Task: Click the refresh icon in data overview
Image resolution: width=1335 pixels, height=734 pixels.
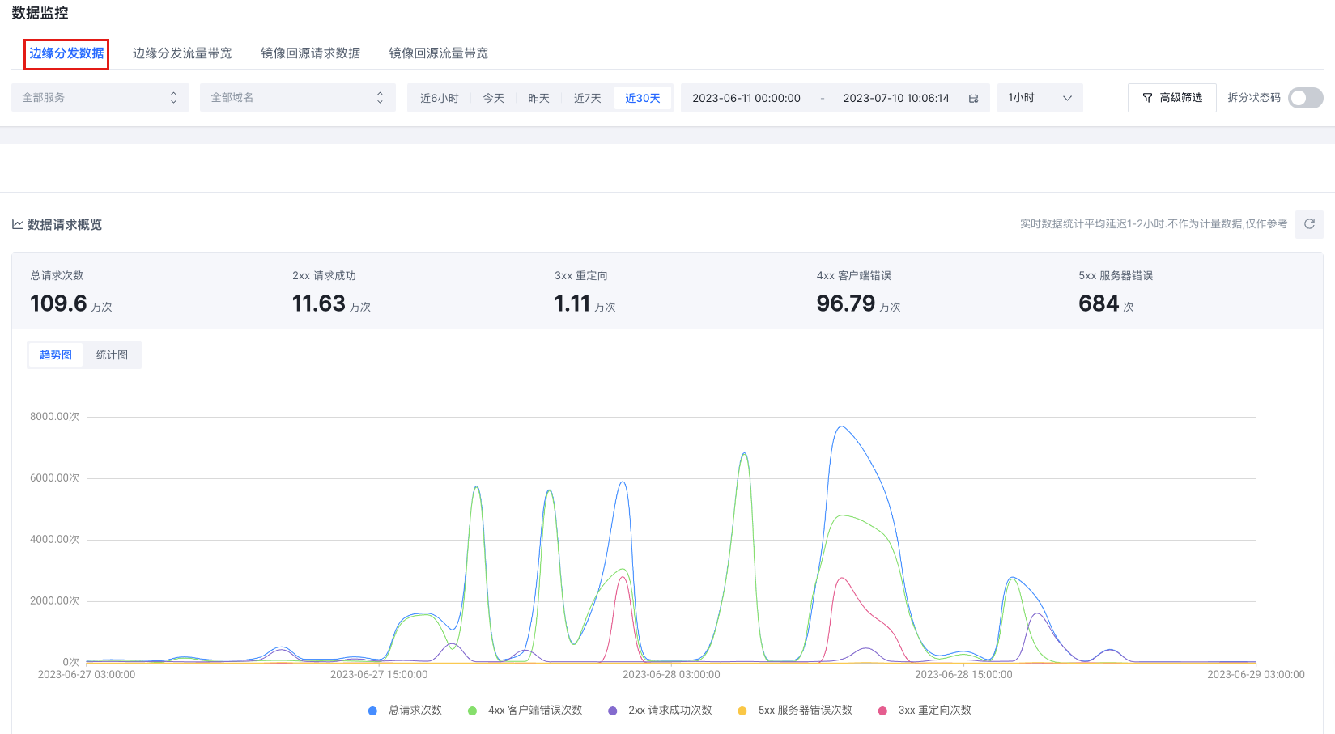Action: (x=1309, y=224)
